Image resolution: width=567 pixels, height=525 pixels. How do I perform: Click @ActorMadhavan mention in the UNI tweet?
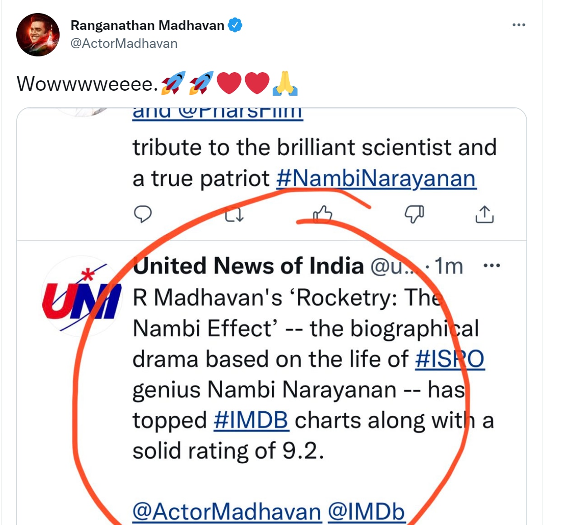227,512
